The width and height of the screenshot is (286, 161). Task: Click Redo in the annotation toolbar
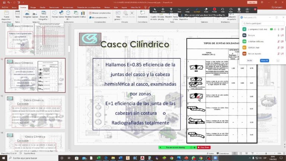tap(231, 10)
